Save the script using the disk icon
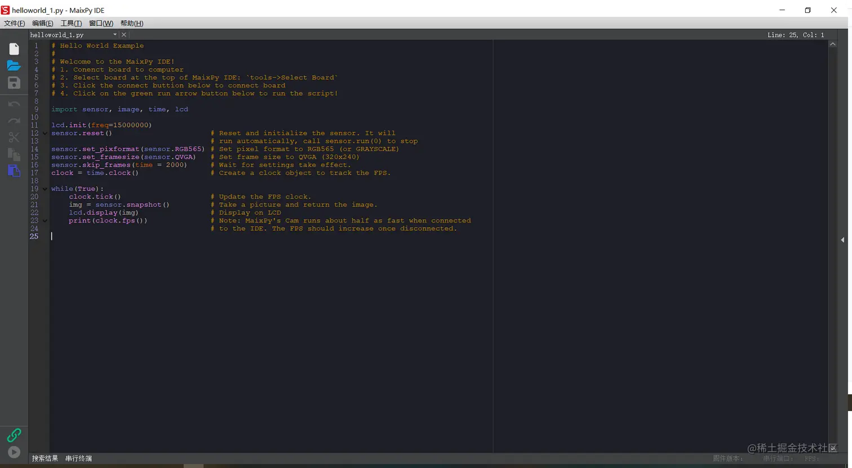This screenshot has height=468, width=852. pos(14,83)
